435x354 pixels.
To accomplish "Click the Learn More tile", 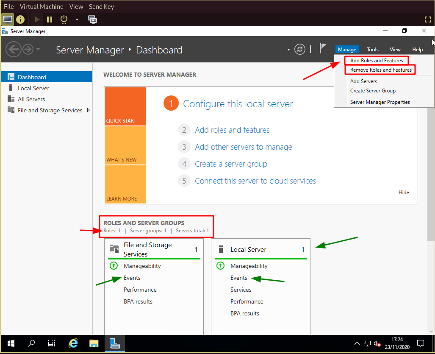I will (x=125, y=184).
